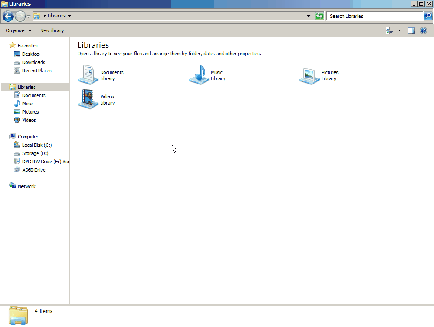Click the Change your view icon
This screenshot has width=434, height=327.
click(389, 30)
